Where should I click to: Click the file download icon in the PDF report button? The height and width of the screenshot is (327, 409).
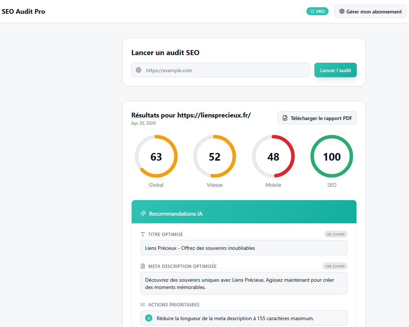tap(285, 118)
